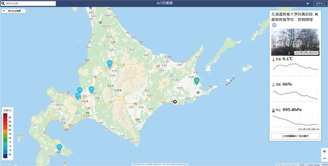Open この百葉箱の一日の様子 button
The image size is (328, 166).
pos(295,136)
